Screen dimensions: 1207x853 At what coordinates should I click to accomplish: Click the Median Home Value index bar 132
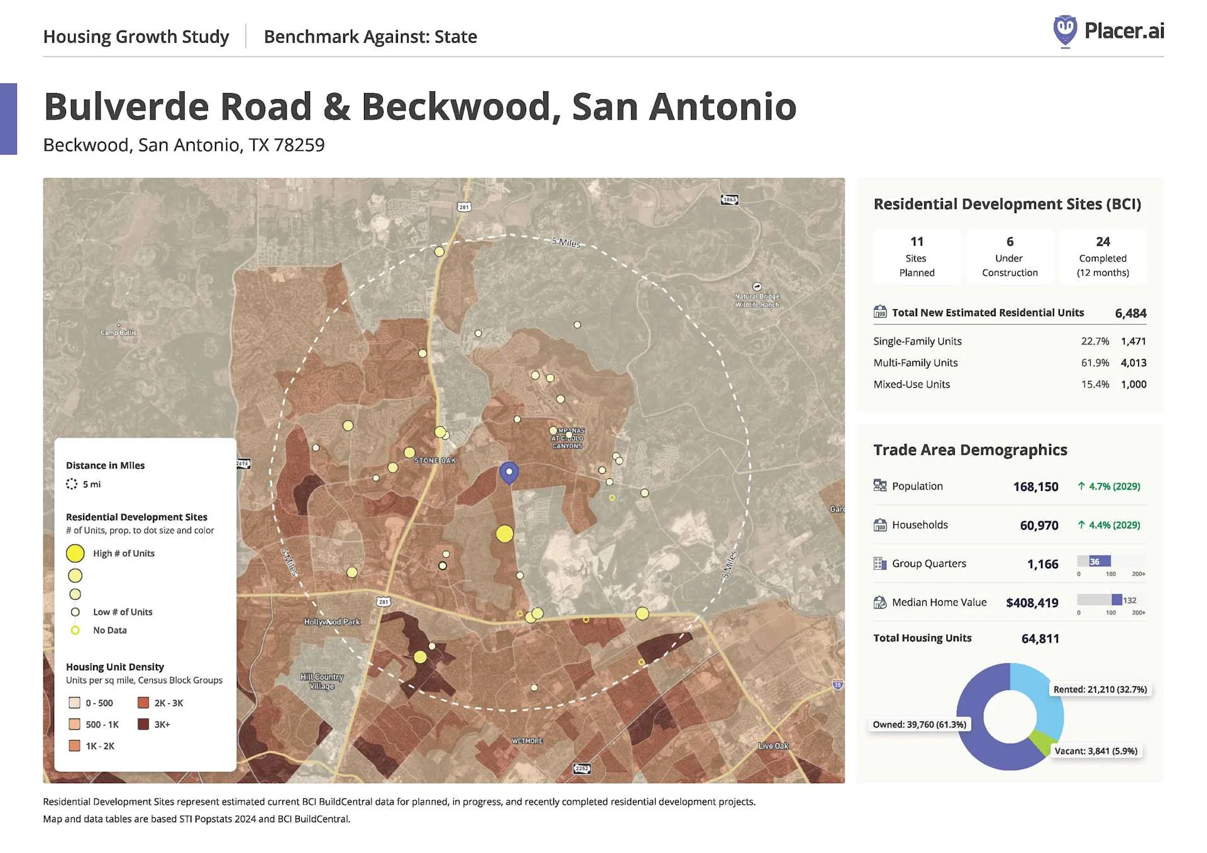(1111, 600)
